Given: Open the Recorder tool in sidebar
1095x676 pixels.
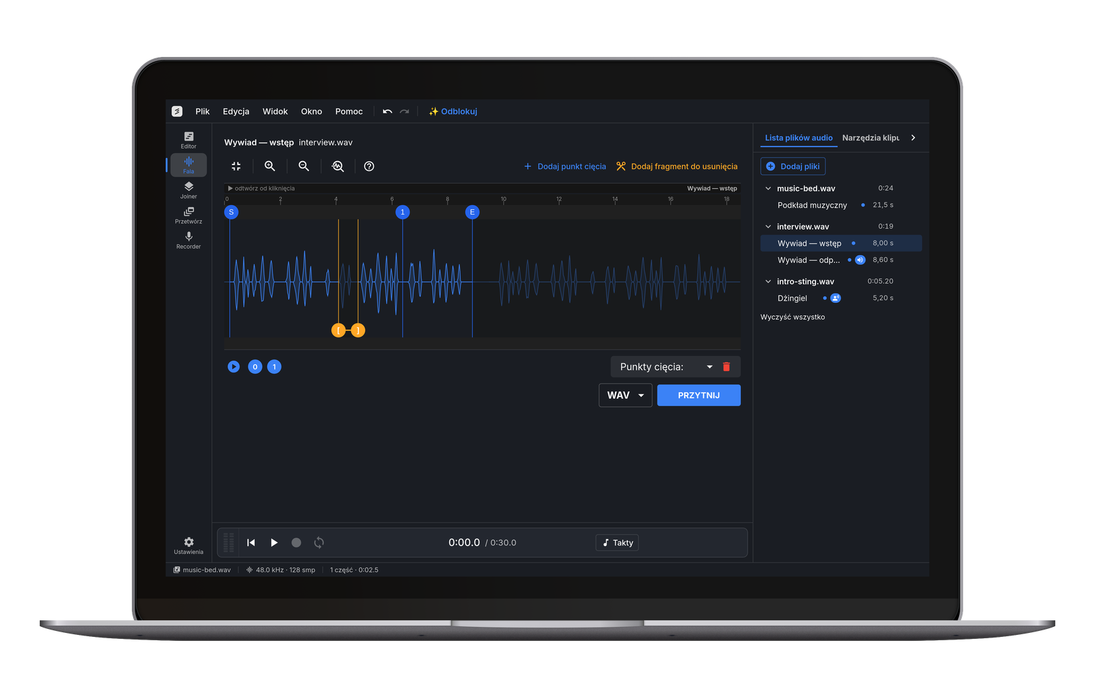Looking at the screenshot, I should point(188,241).
